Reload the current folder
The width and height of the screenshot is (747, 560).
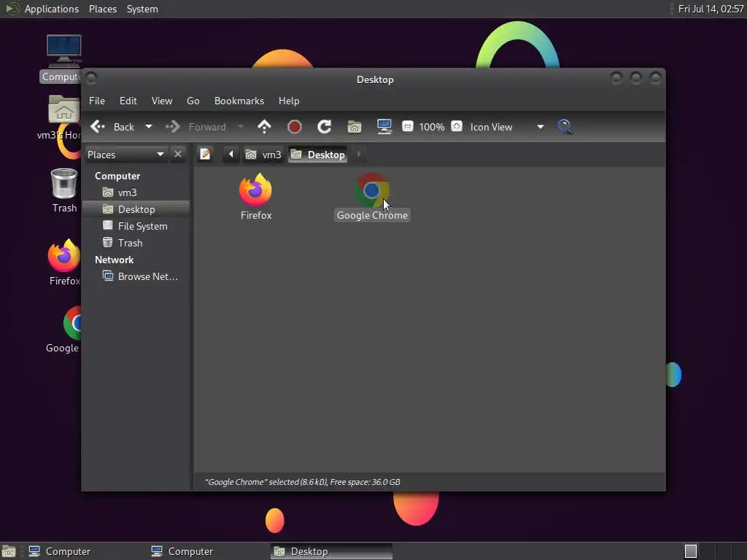[x=325, y=127]
